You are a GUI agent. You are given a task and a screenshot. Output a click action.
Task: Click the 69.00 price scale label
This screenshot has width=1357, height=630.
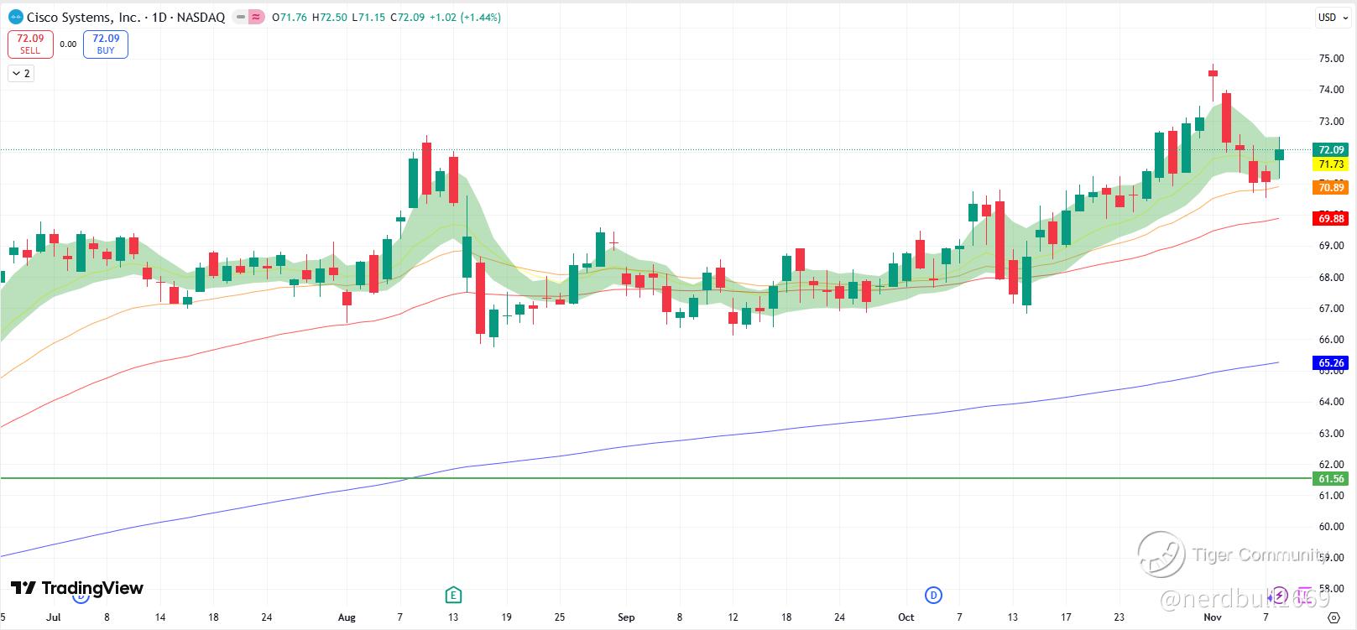click(x=1332, y=246)
